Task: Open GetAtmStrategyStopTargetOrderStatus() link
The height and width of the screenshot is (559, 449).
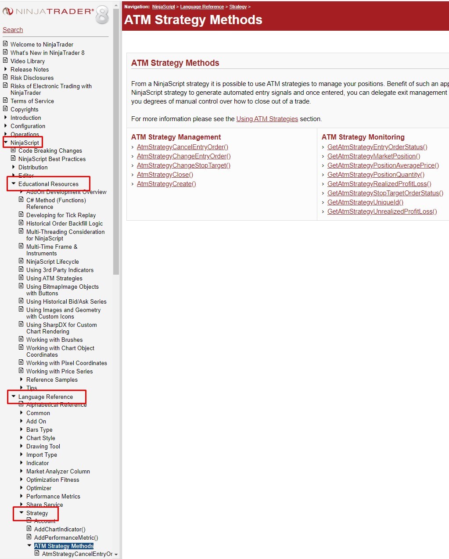Action: tap(385, 193)
